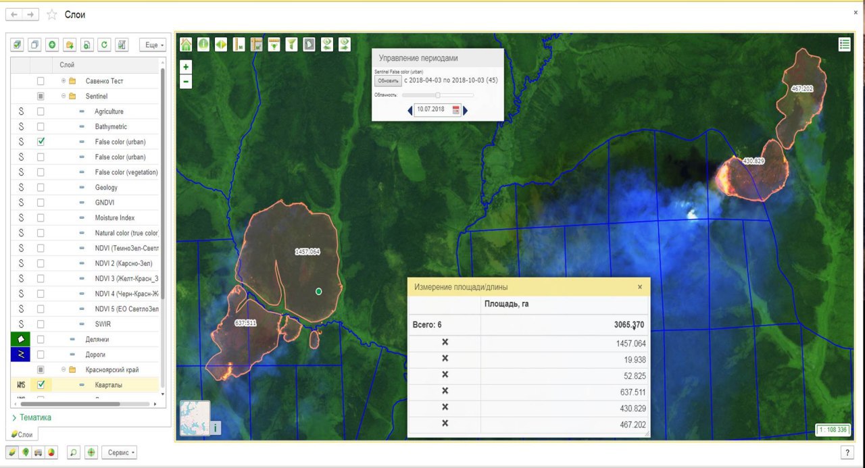This screenshot has width=865, height=468.
Task: Click the magnifier search icon at bottom
Action: click(x=74, y=452)
